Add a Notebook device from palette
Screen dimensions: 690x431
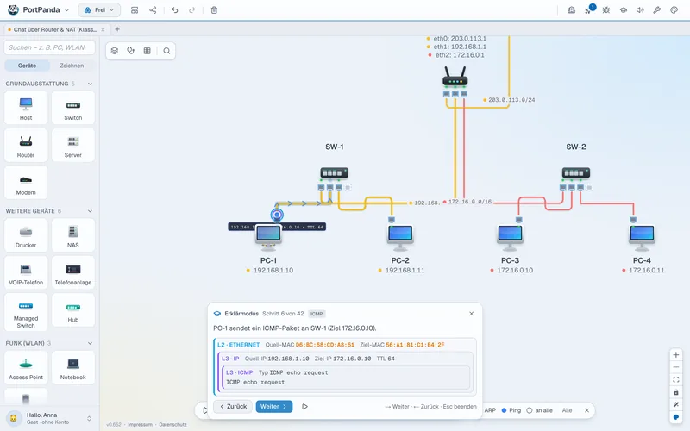(73, 368)
